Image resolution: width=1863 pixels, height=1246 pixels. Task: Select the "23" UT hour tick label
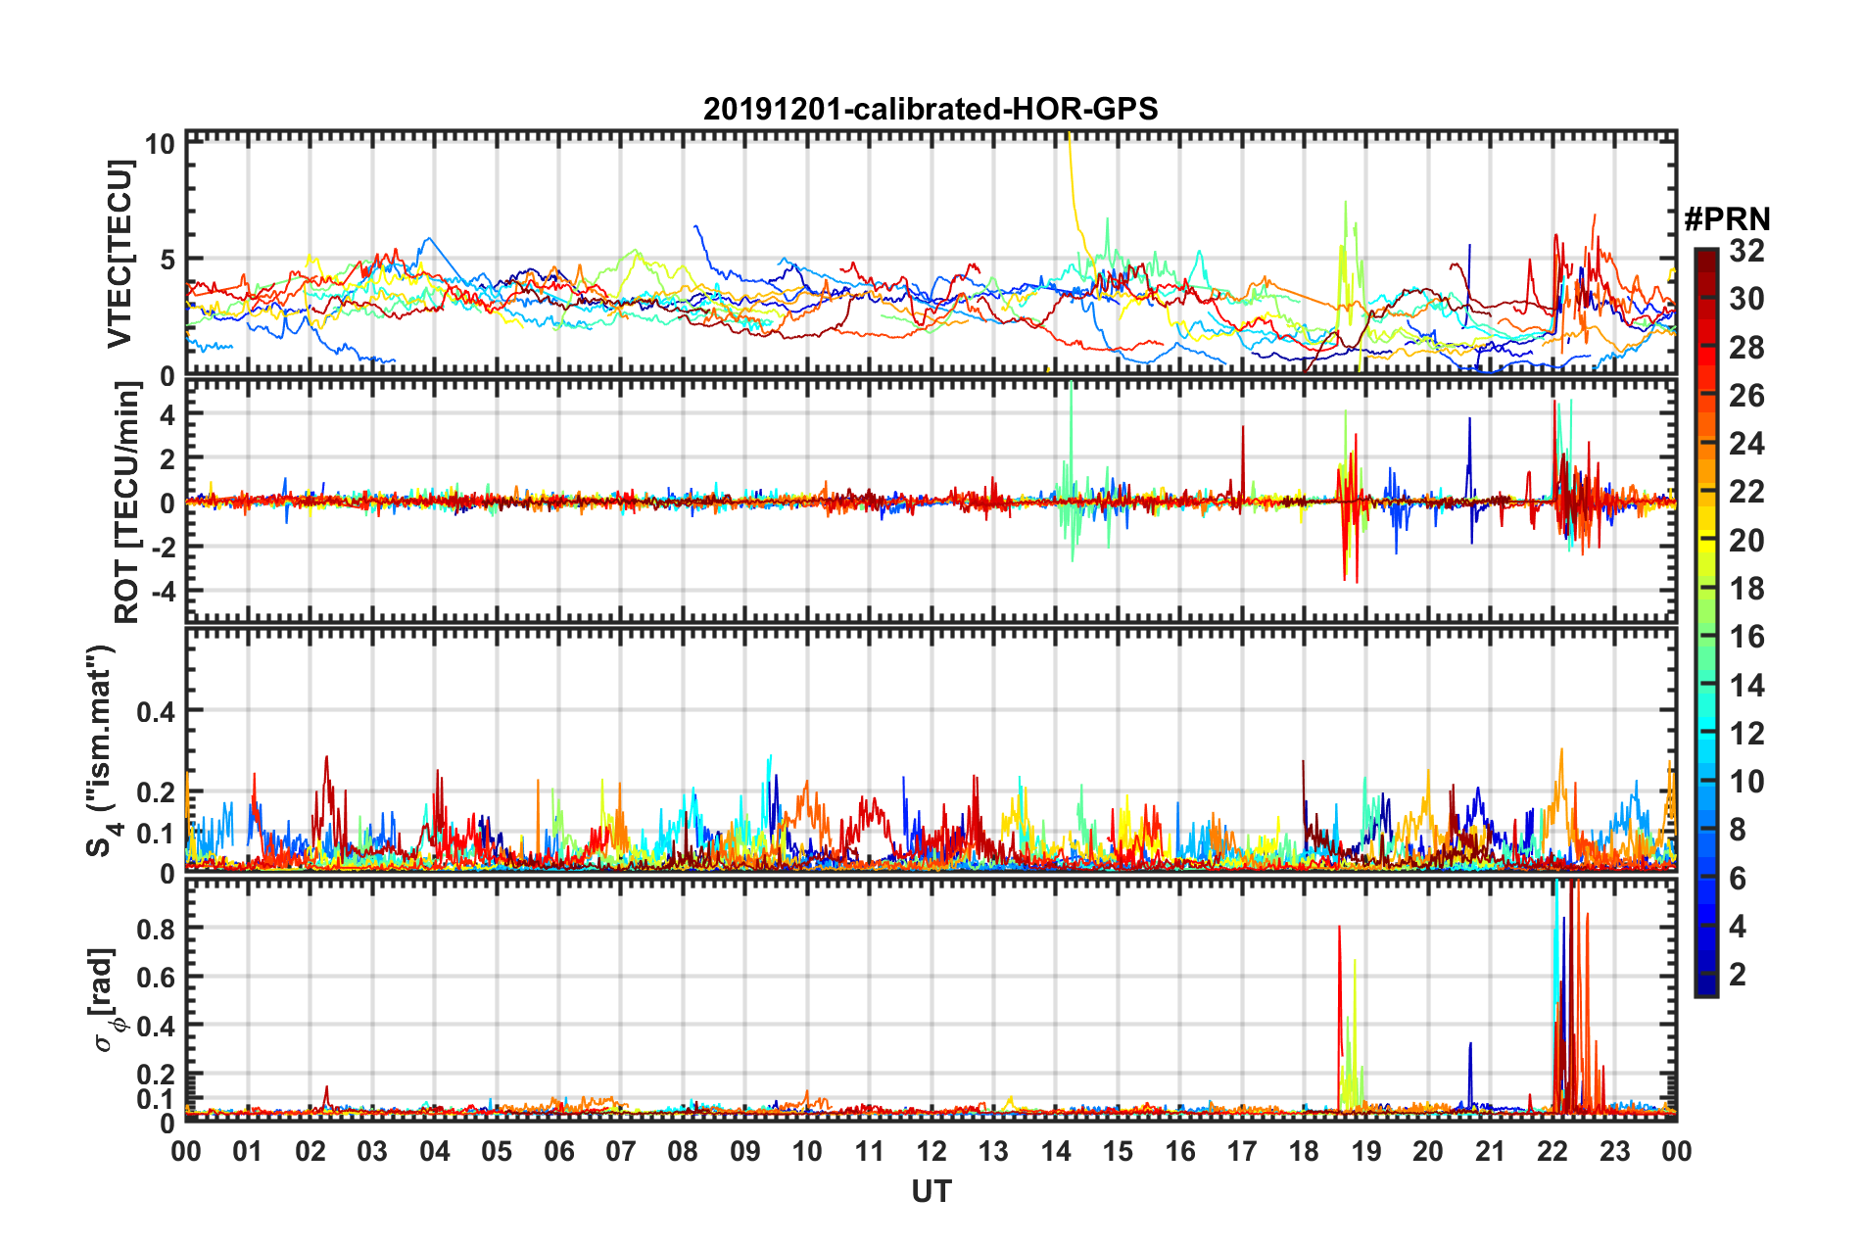pyautogui.click(x=1614, y=1151)
